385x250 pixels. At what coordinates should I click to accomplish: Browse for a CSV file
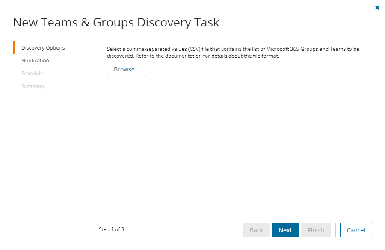[x=126, y=69]
